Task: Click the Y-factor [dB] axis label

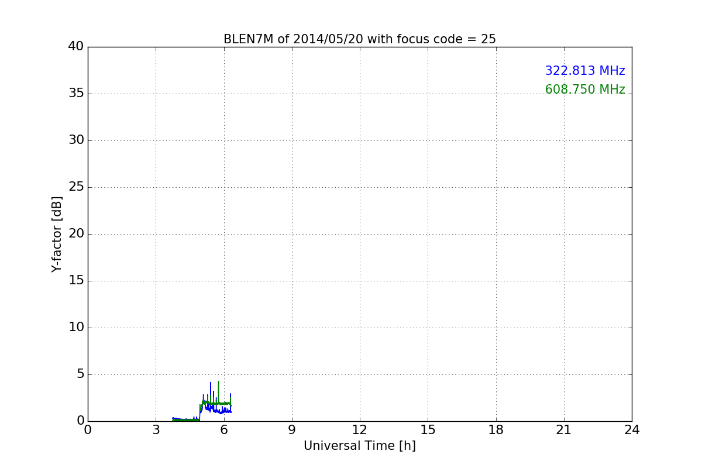Action: click(x=57, y=234)
